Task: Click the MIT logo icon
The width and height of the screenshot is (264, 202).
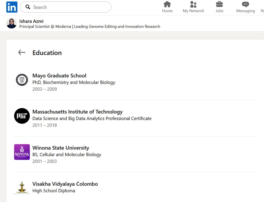Action: tap(22, 116)
